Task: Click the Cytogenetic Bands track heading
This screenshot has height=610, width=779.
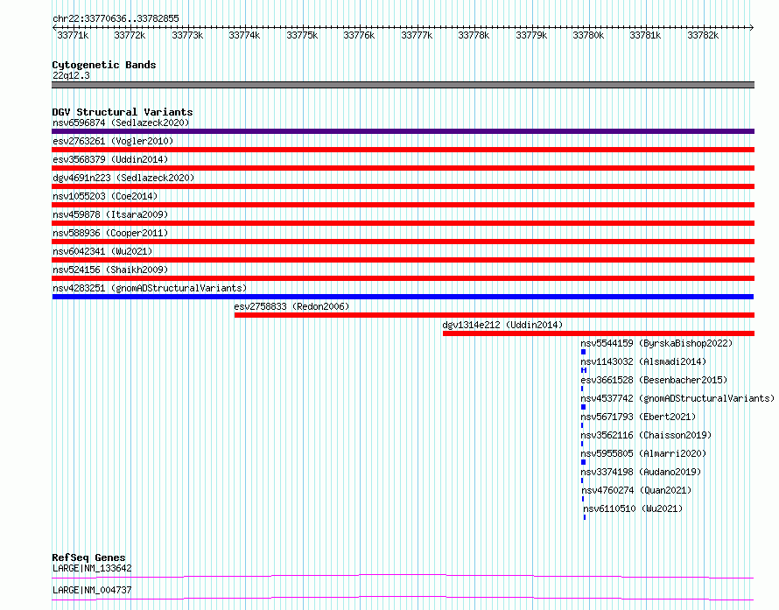Action: 104,65
